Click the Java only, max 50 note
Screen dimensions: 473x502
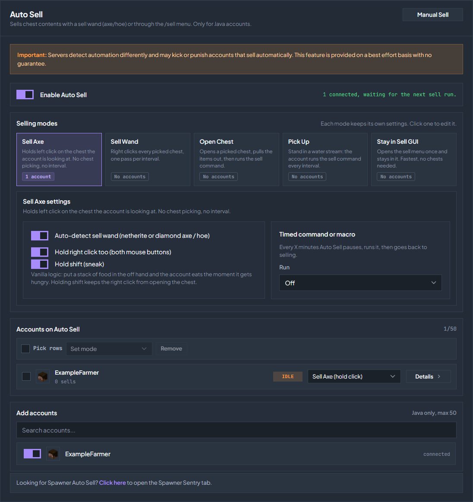pos(434,413)
